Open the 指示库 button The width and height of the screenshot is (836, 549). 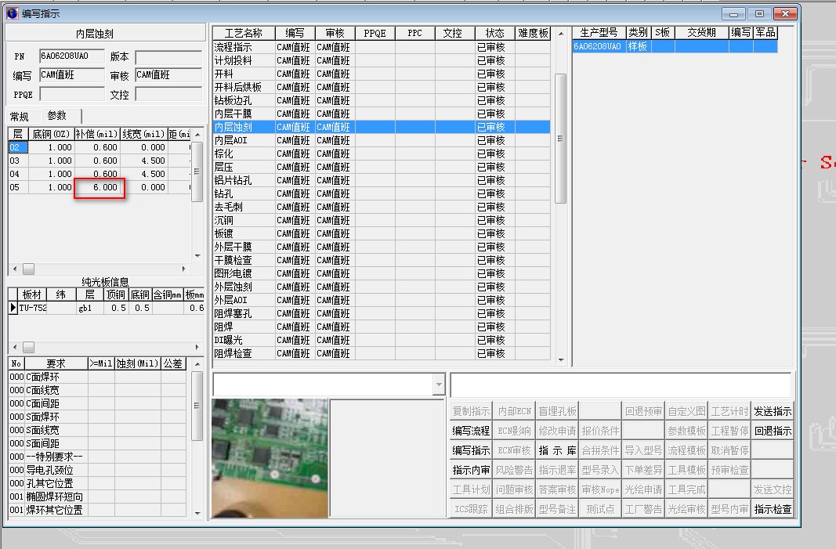[557, 450]
